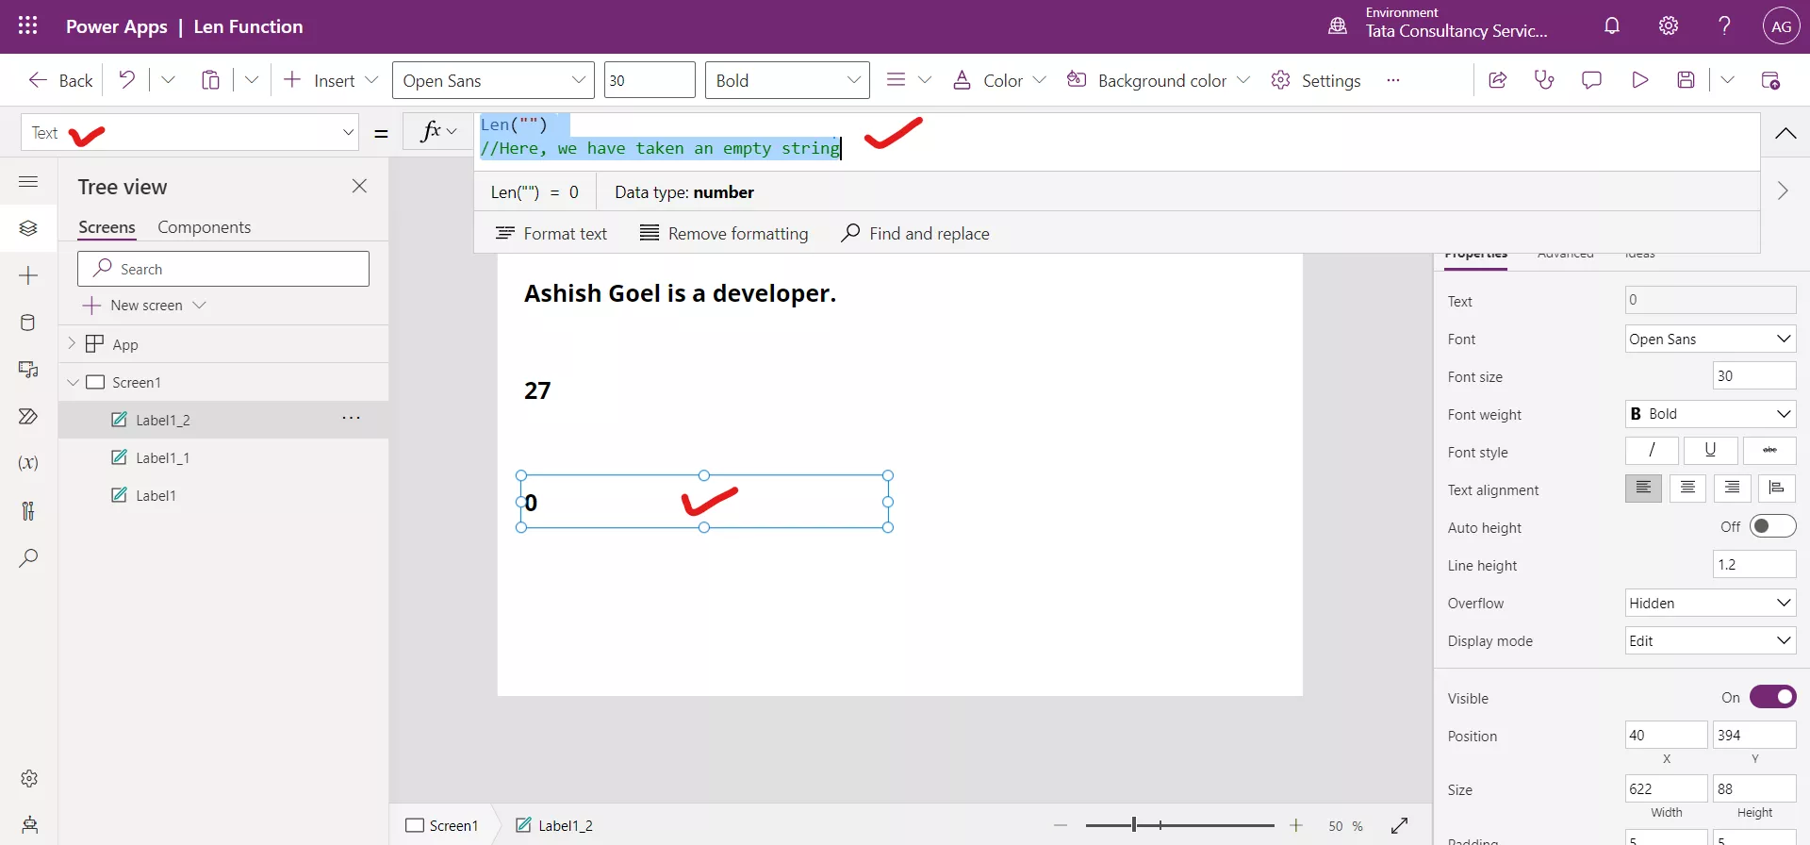Collapse the formula bar with chevron

pyautogui.click(x=1785, y=133)
